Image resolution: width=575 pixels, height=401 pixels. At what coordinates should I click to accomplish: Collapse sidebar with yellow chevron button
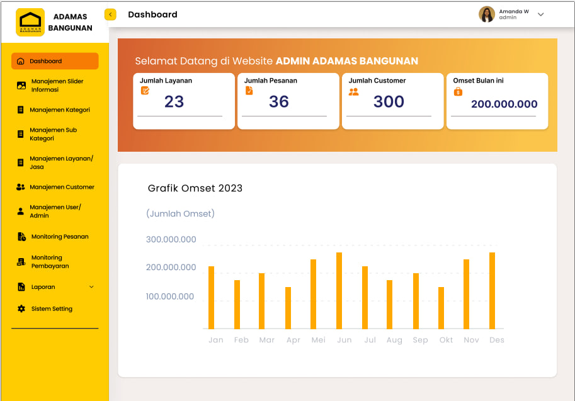coord(110,14)
